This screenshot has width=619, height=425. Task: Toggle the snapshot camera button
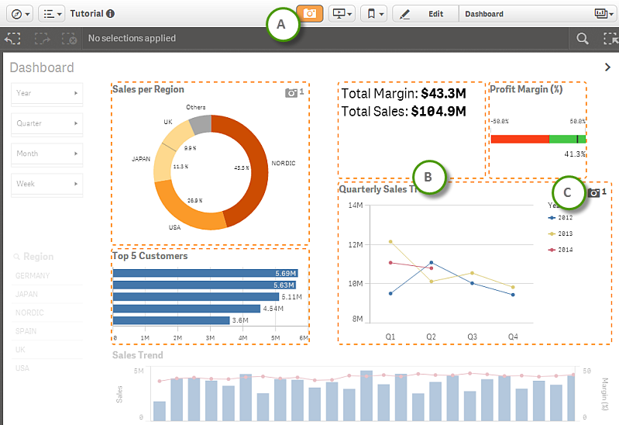click(310, 14)
